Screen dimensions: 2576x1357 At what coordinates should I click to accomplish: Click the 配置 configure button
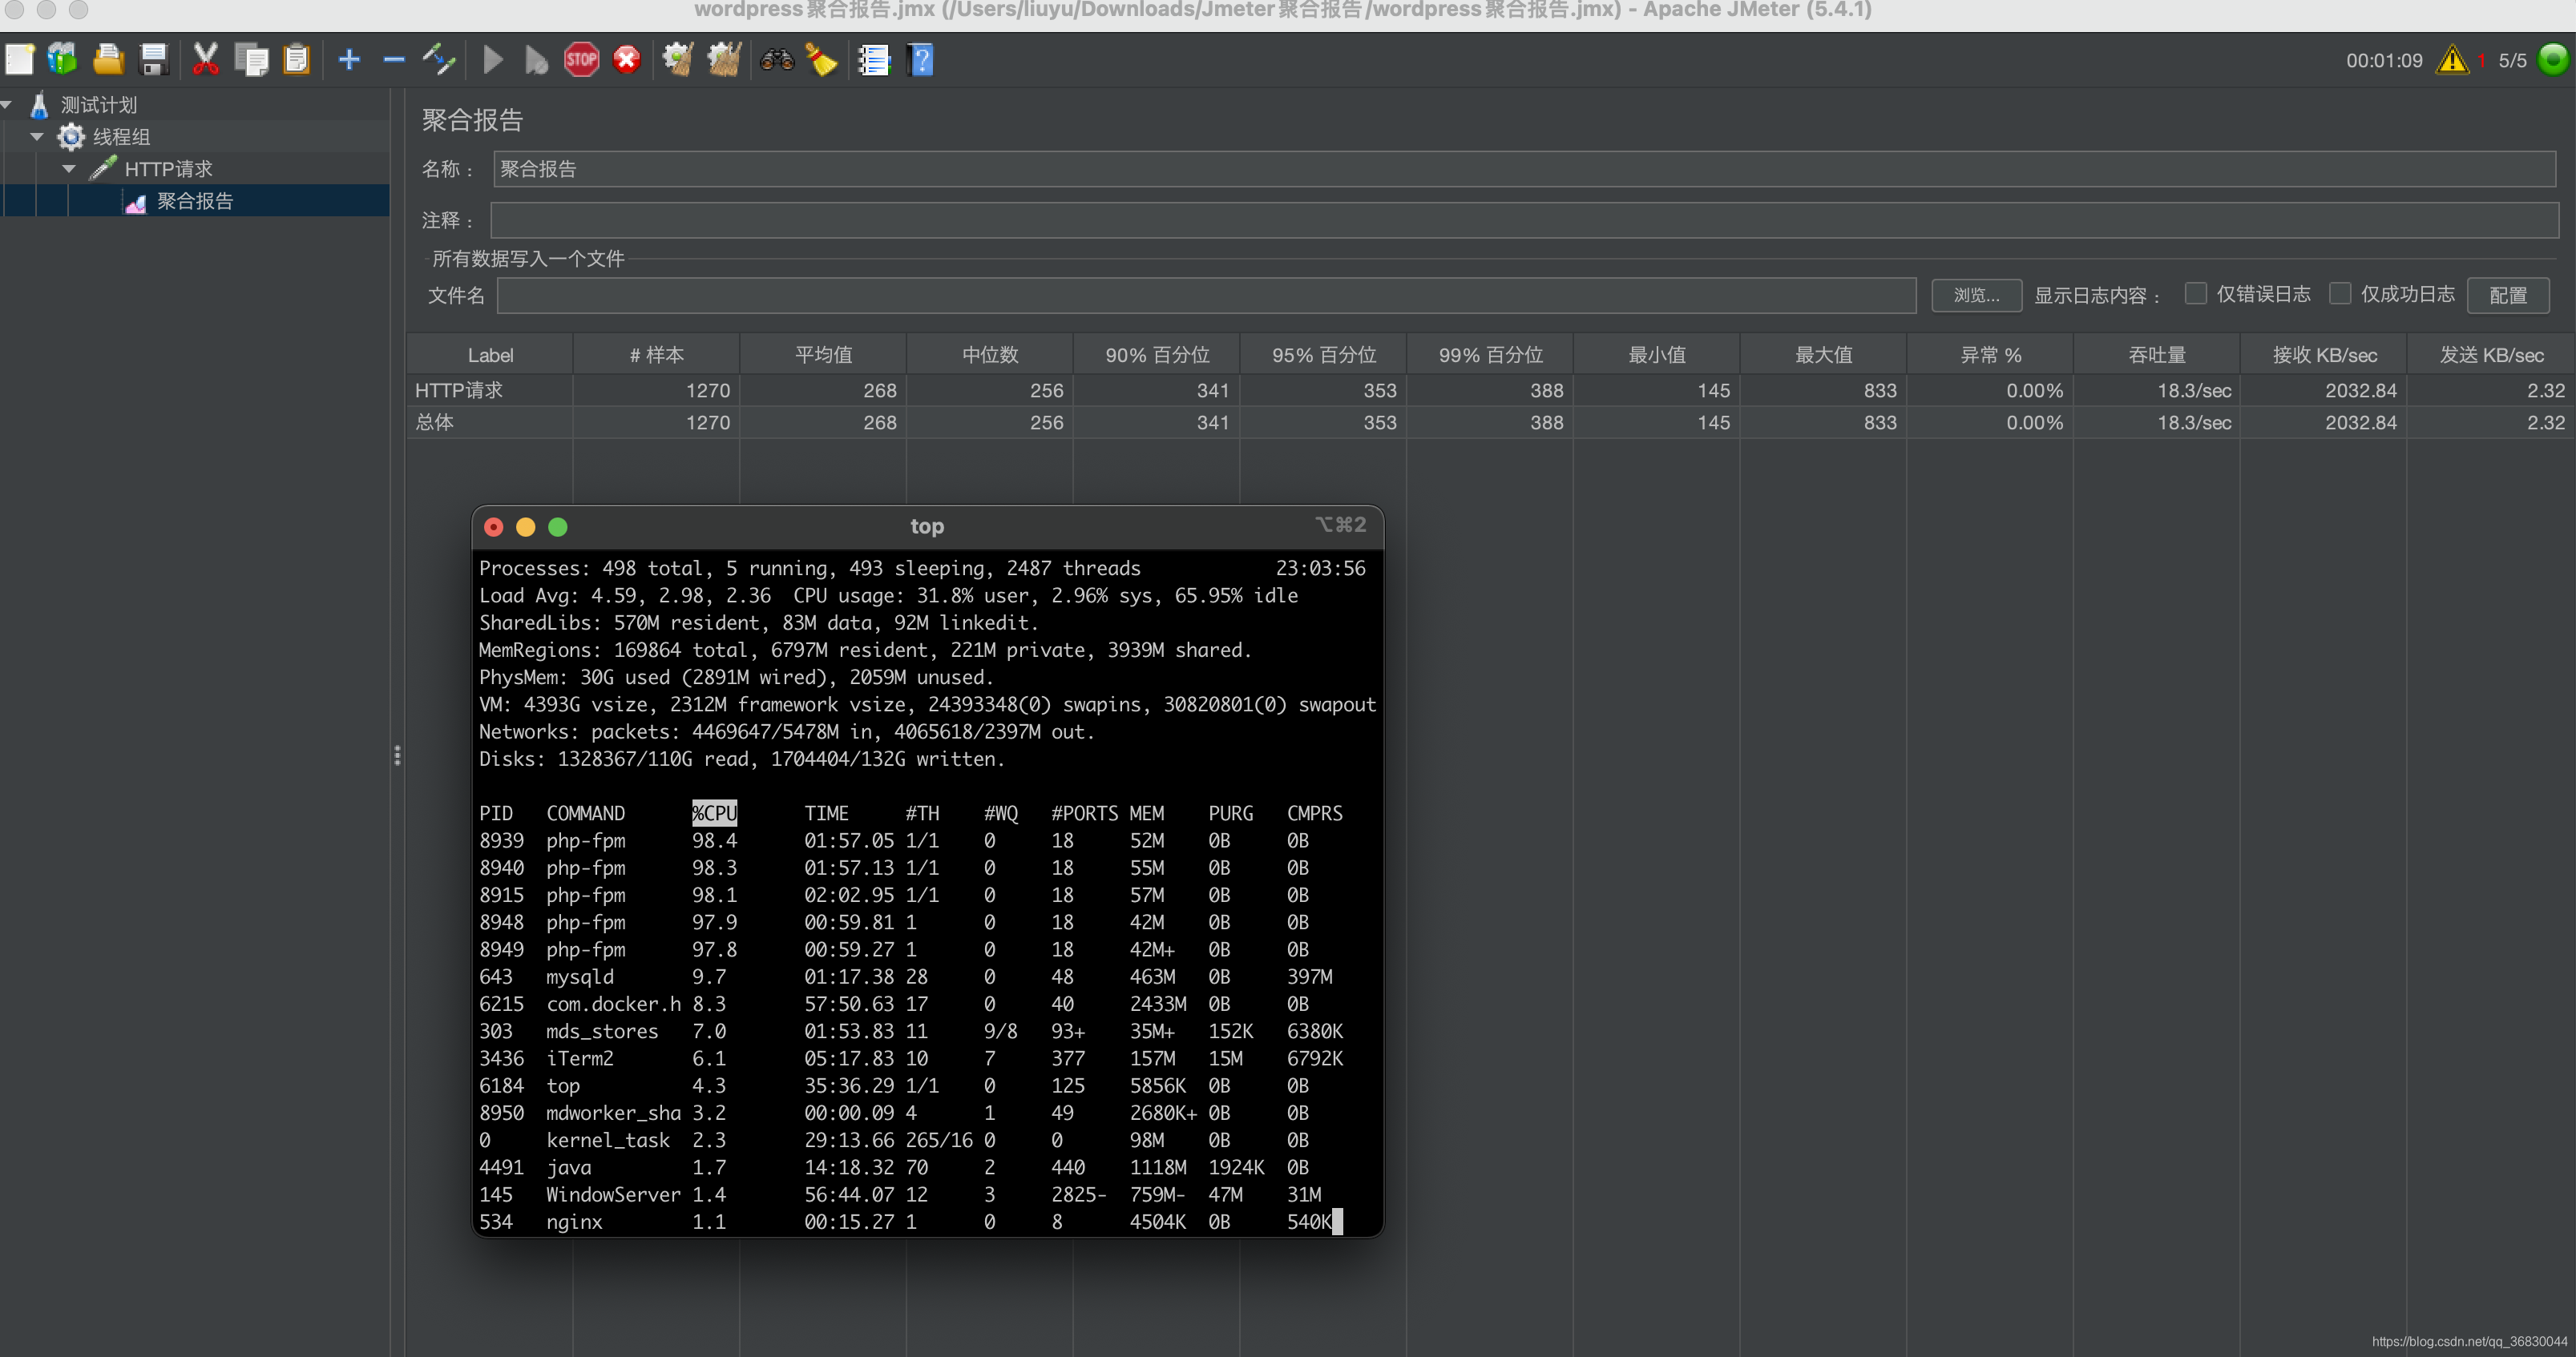click(2507, 295)
